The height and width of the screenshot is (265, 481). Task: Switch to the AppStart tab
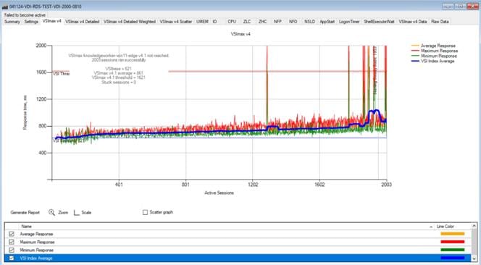pos(327,22)
